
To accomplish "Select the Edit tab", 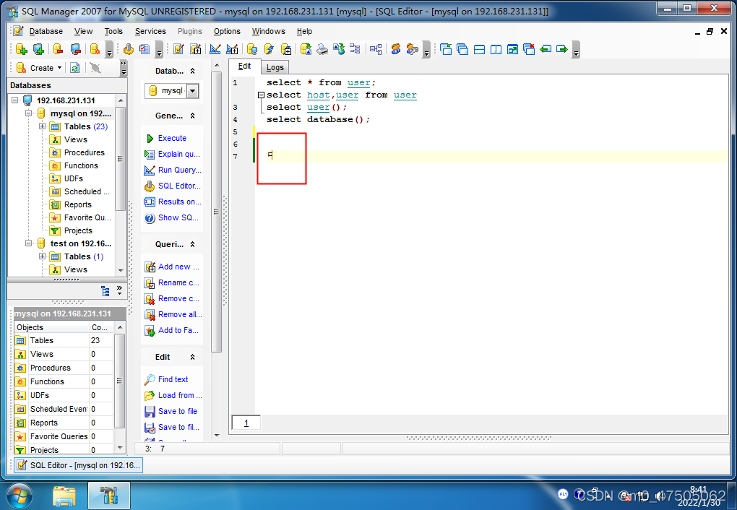I will click(244, 66).
